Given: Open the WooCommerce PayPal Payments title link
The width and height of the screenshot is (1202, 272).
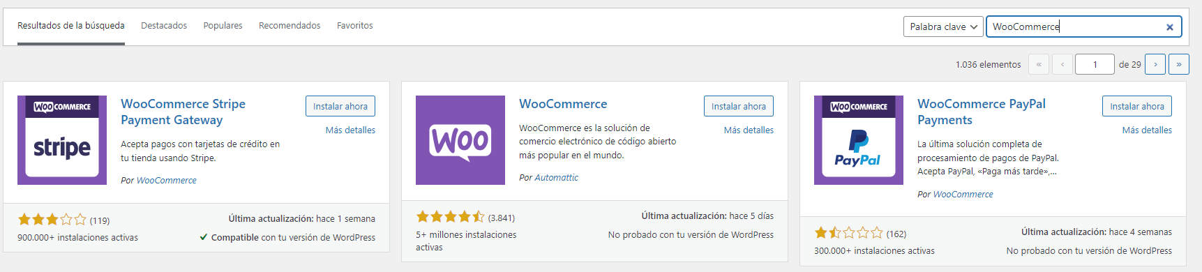Looking at the screenshot, I should [x=982, y=112].
